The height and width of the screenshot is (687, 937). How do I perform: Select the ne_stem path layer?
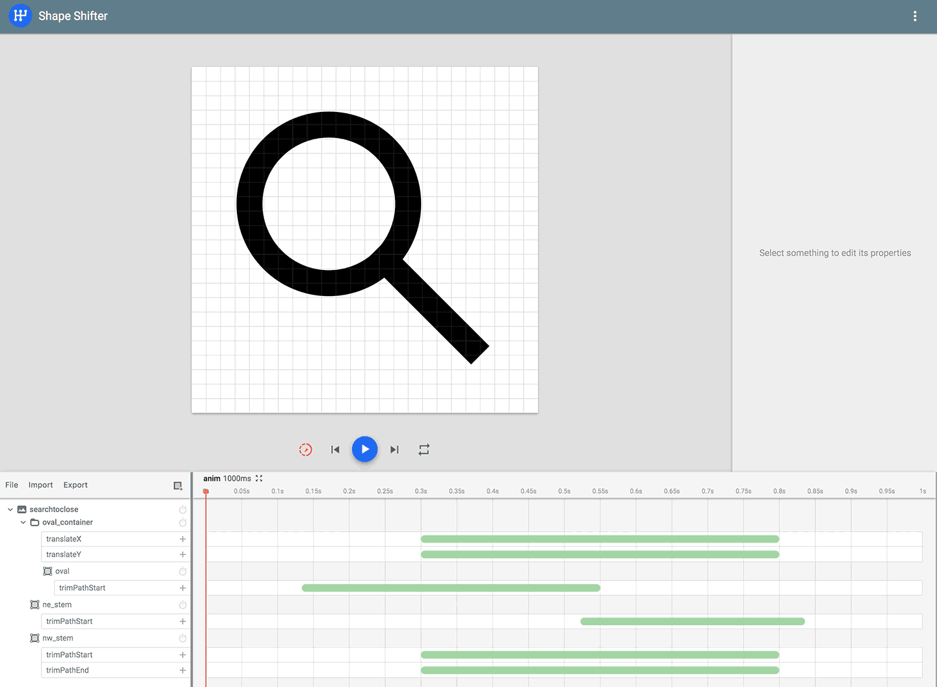pos(57,605)
